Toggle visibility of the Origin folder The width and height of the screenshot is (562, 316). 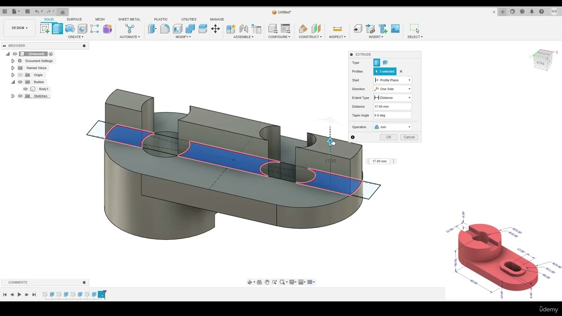(x=20, y=75)
